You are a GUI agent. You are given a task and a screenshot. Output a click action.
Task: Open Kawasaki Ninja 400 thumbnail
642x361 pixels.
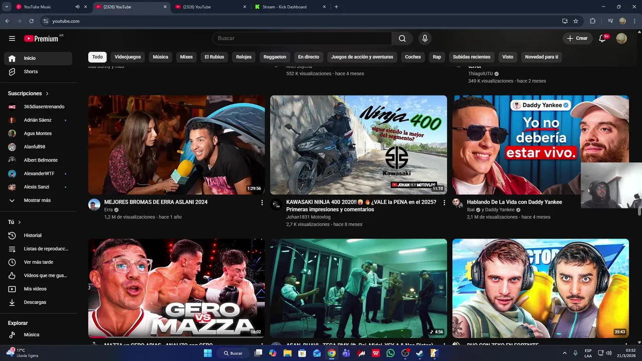(x=359, y=145)
